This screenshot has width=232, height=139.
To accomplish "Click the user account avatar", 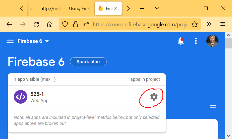I will (212, 41).
